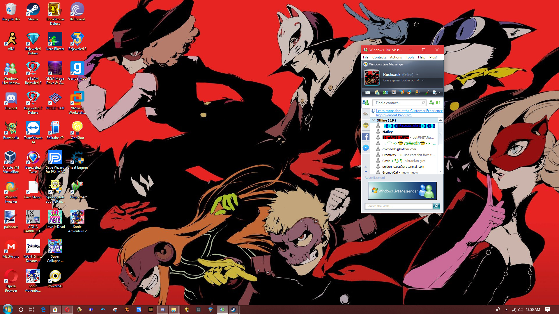Click the contact list scrollbar down arrow
Viewport: 559px width, 314px height.
(x=441, y=171)
